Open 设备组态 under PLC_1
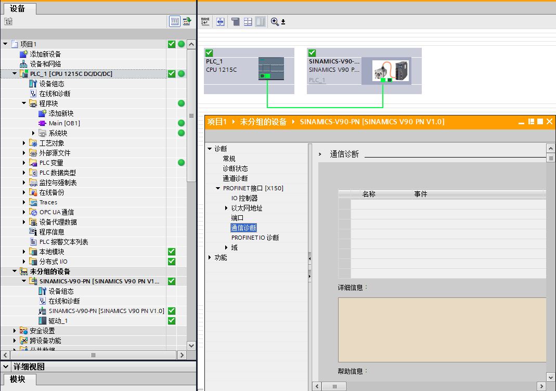Screen dimensions: 556x391 (52, 84)
